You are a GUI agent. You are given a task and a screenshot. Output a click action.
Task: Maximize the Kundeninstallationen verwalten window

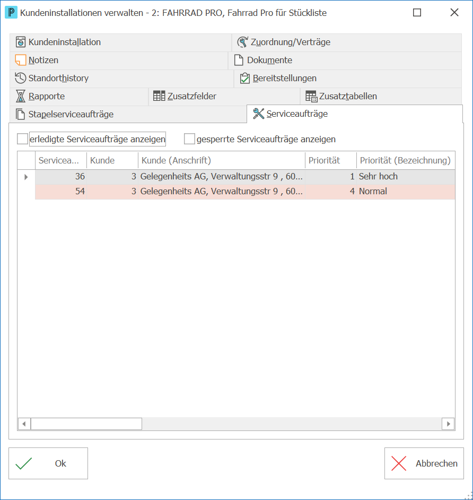coord(417,12)
